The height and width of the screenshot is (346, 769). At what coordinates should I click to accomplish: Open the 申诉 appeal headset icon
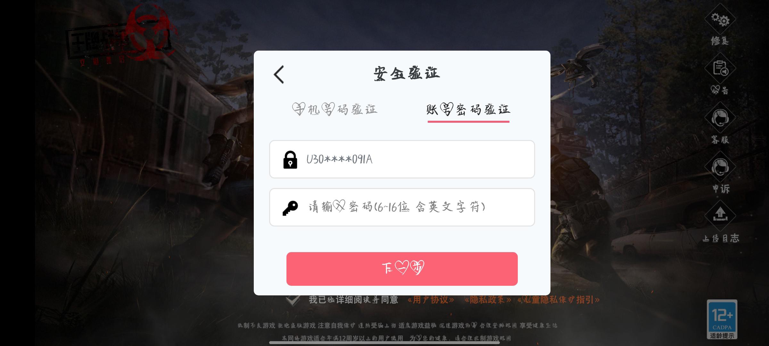(x=720, y=167)
